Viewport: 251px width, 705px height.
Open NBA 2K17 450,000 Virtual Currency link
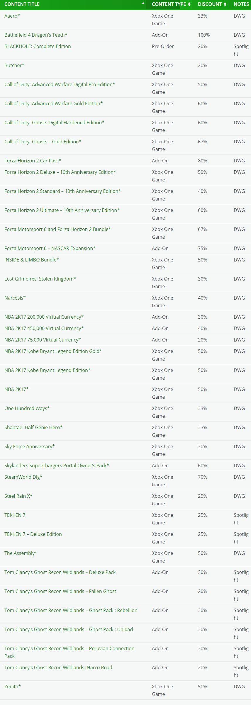click(44, 328)
